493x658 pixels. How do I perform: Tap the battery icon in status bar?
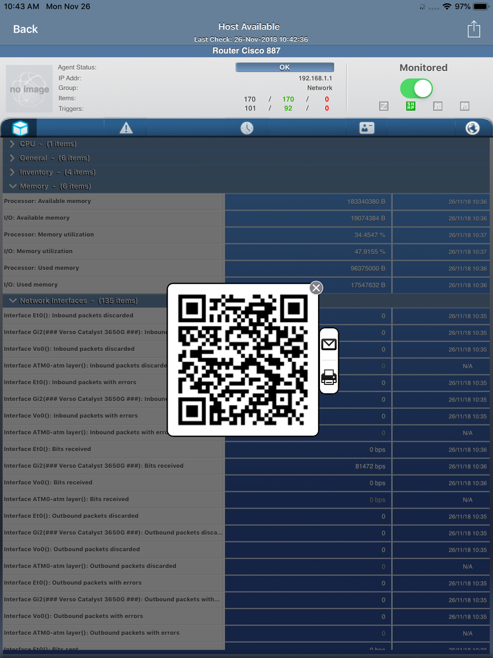pos(481,6)
